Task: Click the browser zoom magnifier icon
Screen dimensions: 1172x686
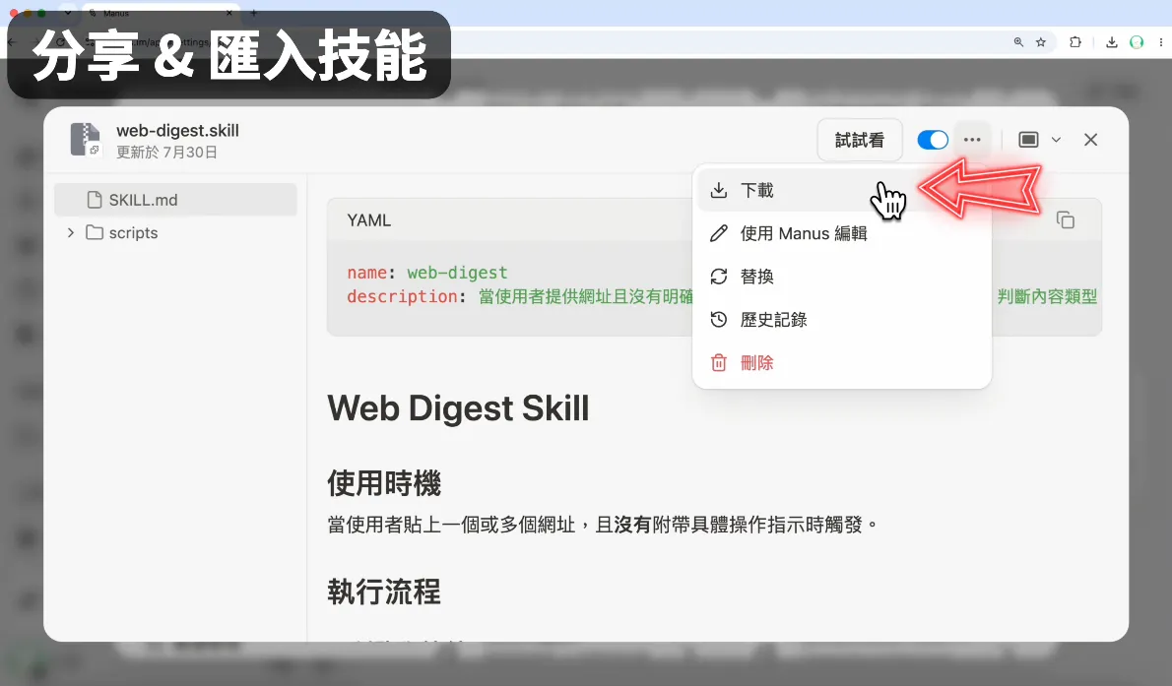Action: click(1018, 42)
